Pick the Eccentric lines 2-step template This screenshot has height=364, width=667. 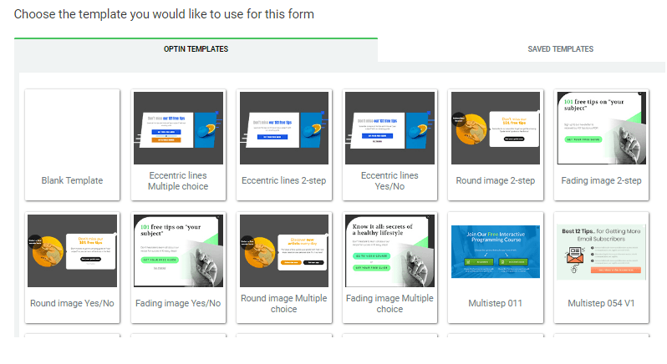[x=283, y=128]
